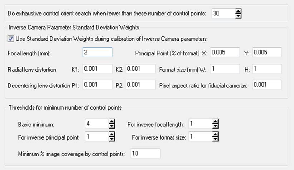294x170 pixels.
Task: Decrease the inverse format size threshold
Action: [x=215, y=139]
